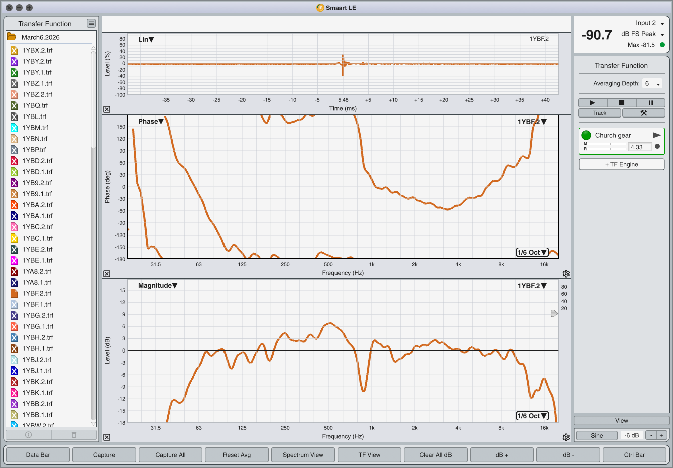Click the trace info button below list

(28, 435)
